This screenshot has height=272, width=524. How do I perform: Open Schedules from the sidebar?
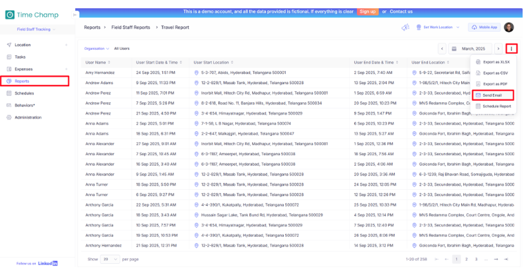[x=24, y=93]
